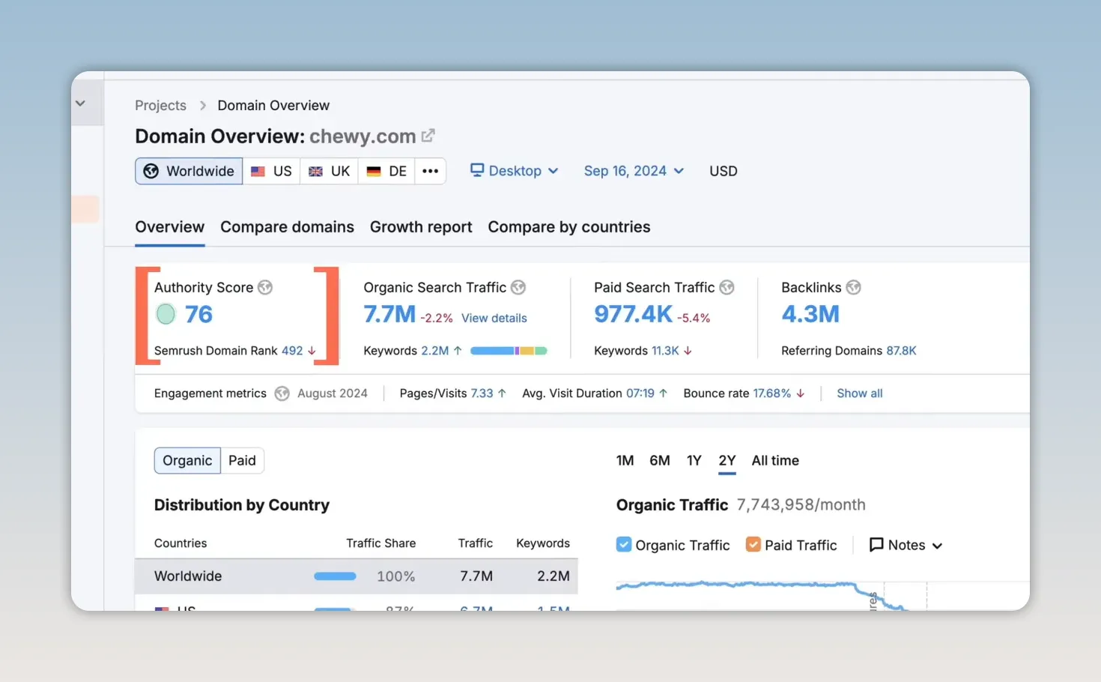The image size is (1101, 682).
Task: Open the Desktop device dropdown
Action: (515, 171)
